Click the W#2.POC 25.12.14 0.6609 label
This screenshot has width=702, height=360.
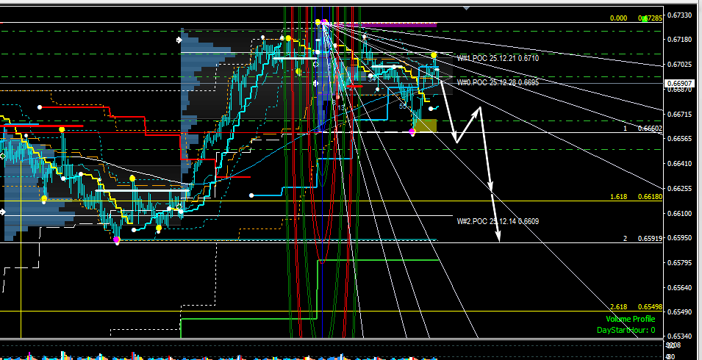(x=498, y=221)
